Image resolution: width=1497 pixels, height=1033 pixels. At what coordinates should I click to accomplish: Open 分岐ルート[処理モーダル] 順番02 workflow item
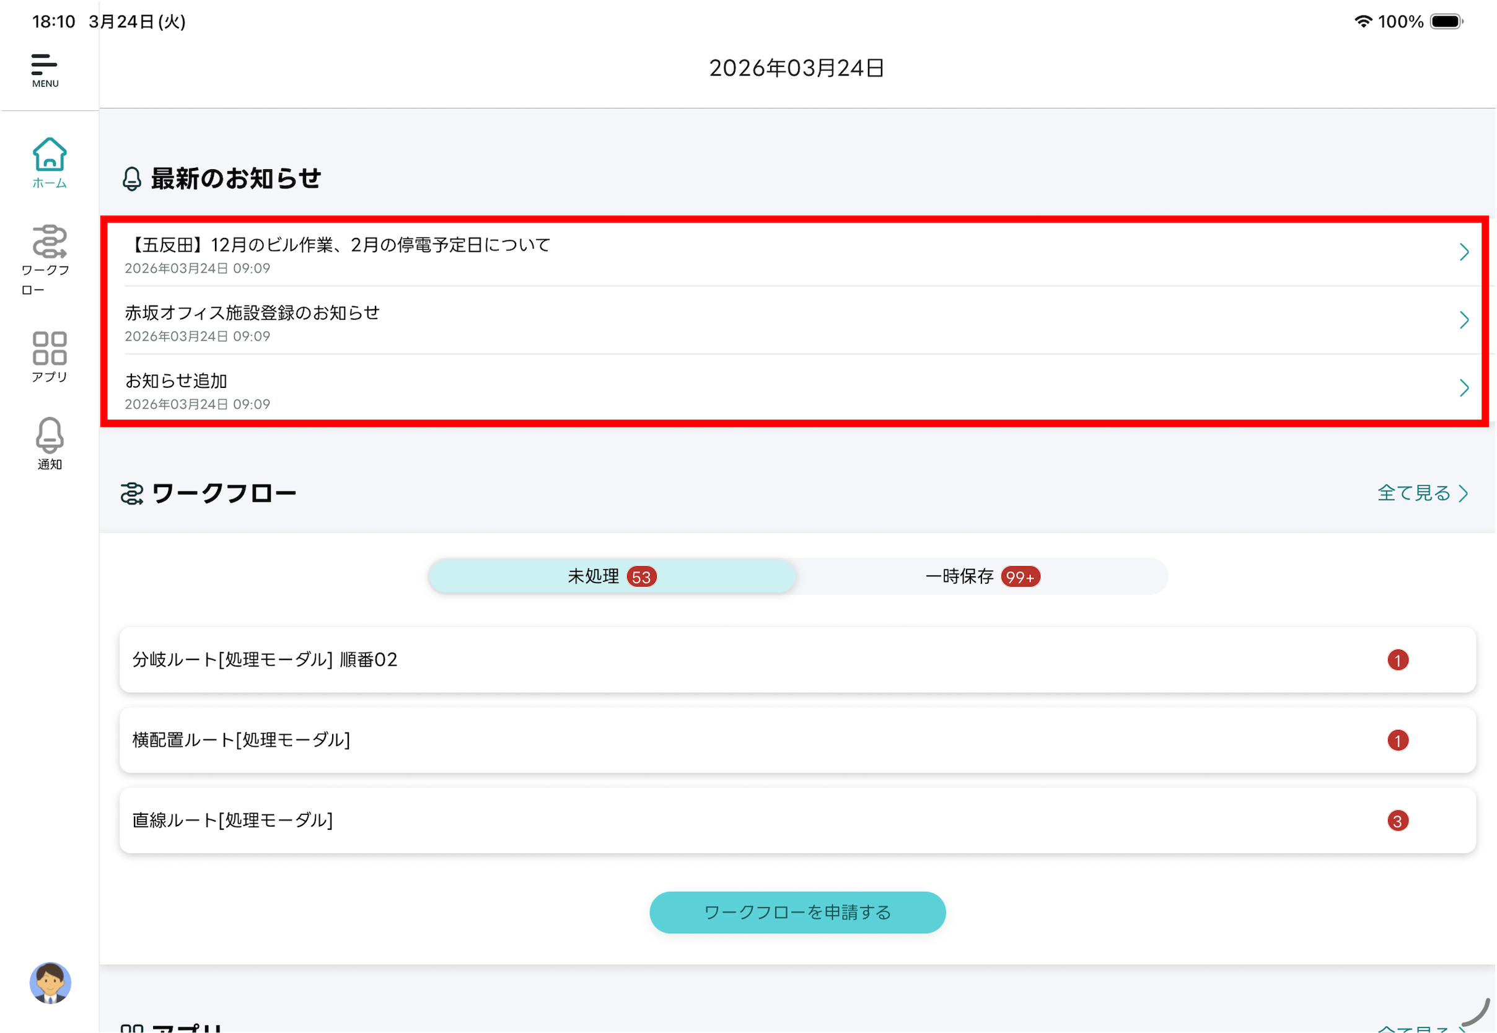click(x=797, y=659)
